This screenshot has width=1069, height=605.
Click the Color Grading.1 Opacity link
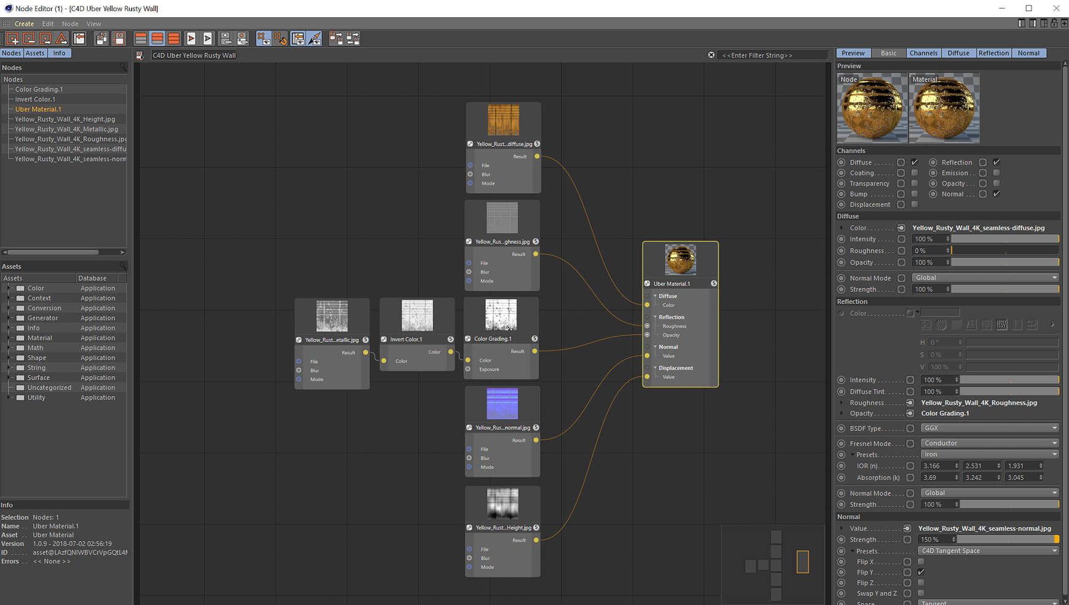coord(945,413)
